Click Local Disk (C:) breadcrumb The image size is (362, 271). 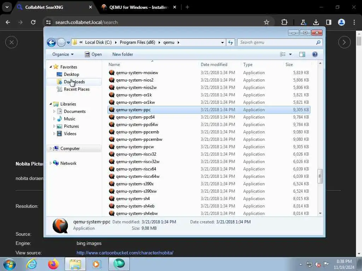[x=98, y=42]
